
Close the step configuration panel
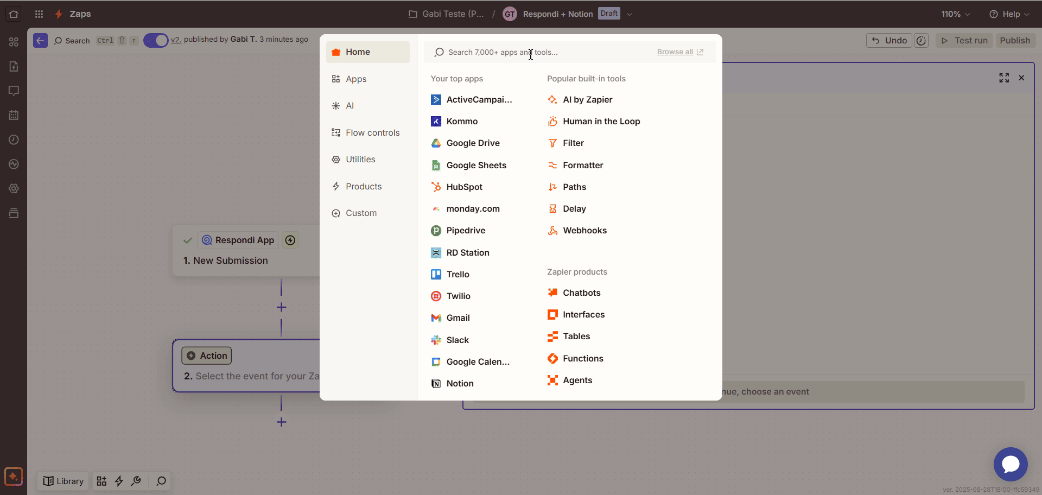tap(1021, 78)
